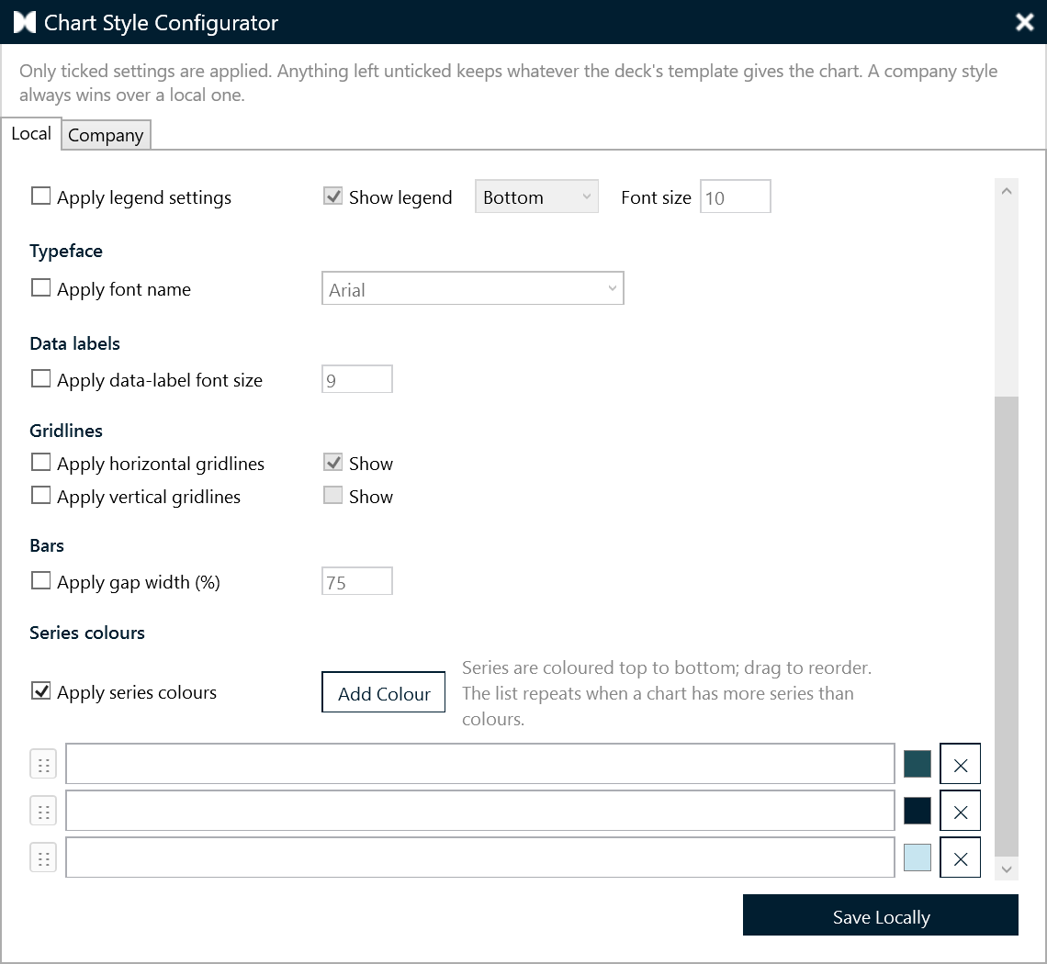Click the Add Colour button
This screenshot has width=1047, height=964.
point(383,692)
